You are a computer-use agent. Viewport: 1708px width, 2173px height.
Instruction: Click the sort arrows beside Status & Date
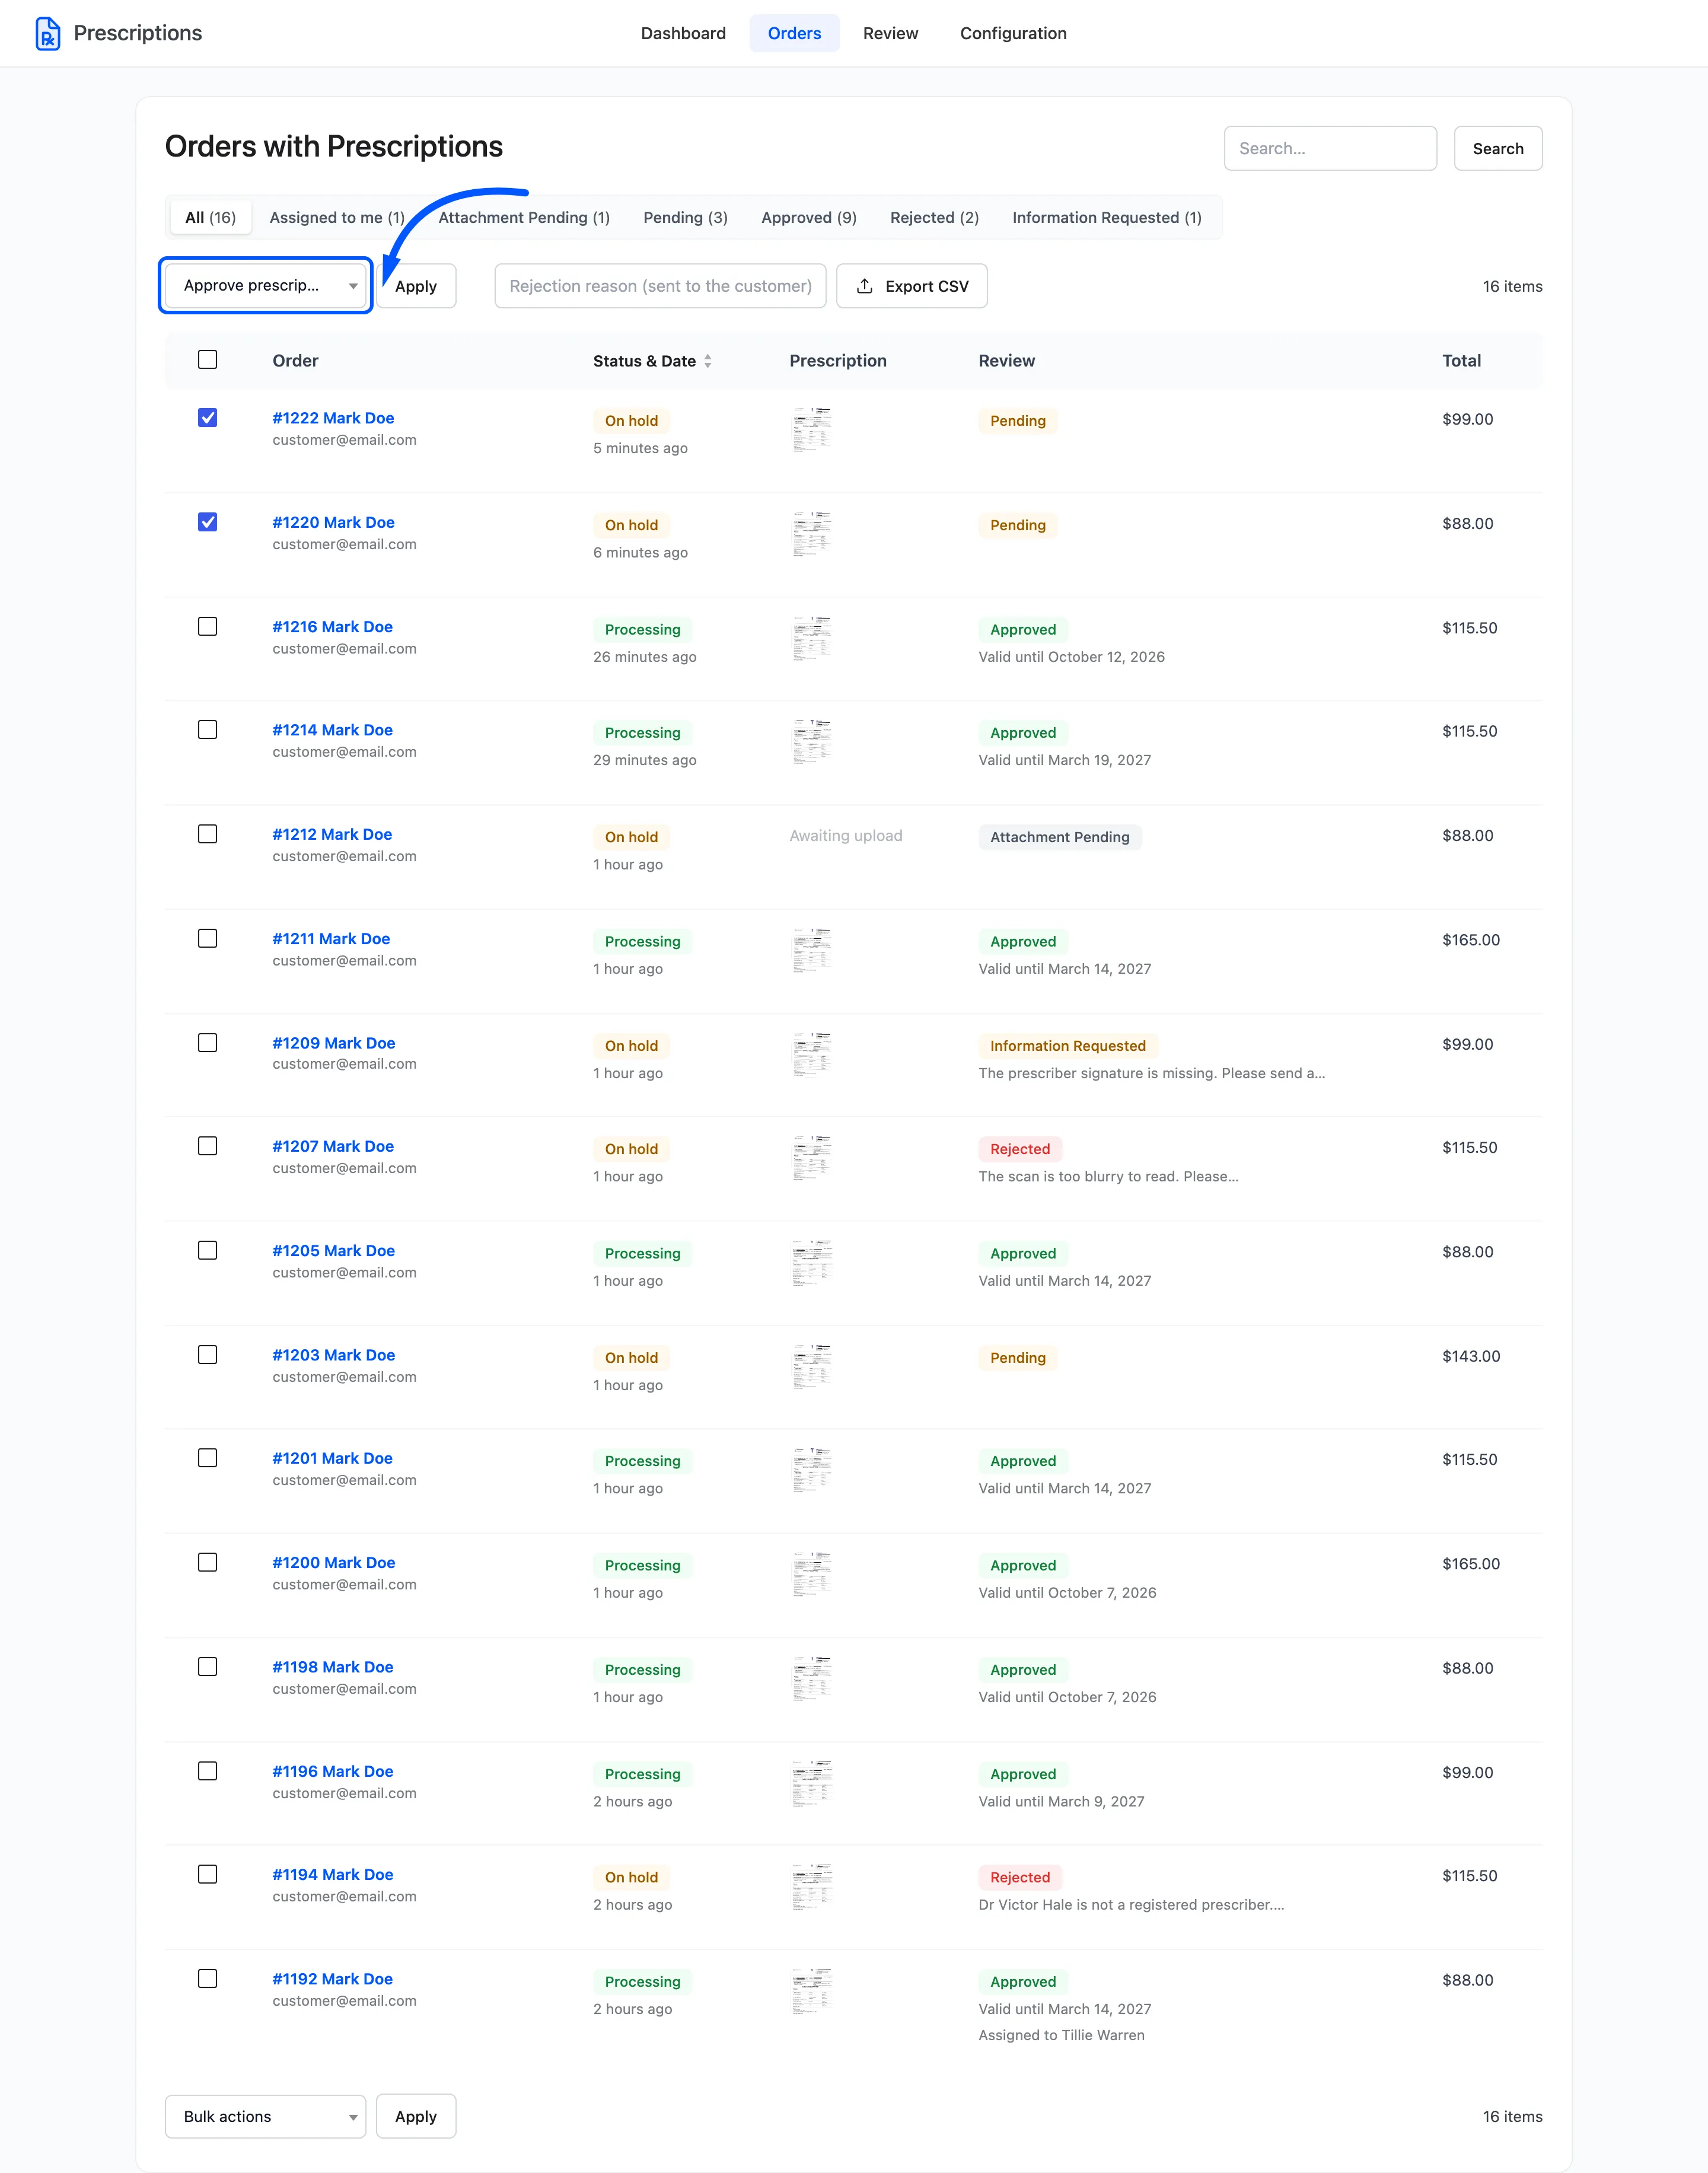tap(708, 361)
